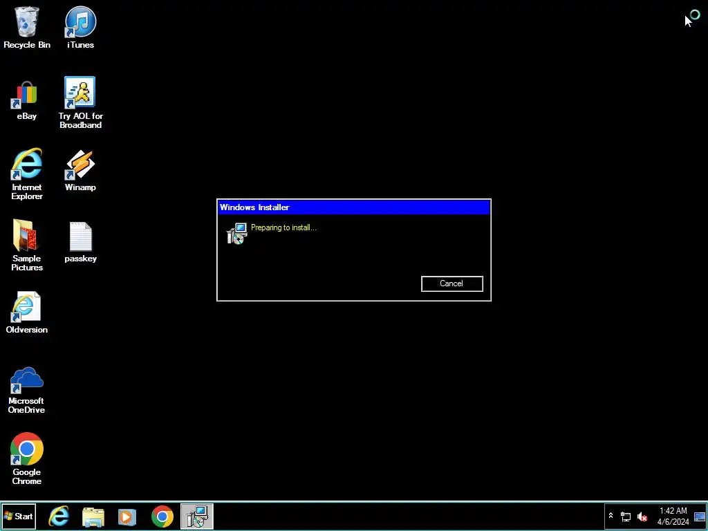
Task: Launch Internet Explorer from the taskbar
Action: 59,516
